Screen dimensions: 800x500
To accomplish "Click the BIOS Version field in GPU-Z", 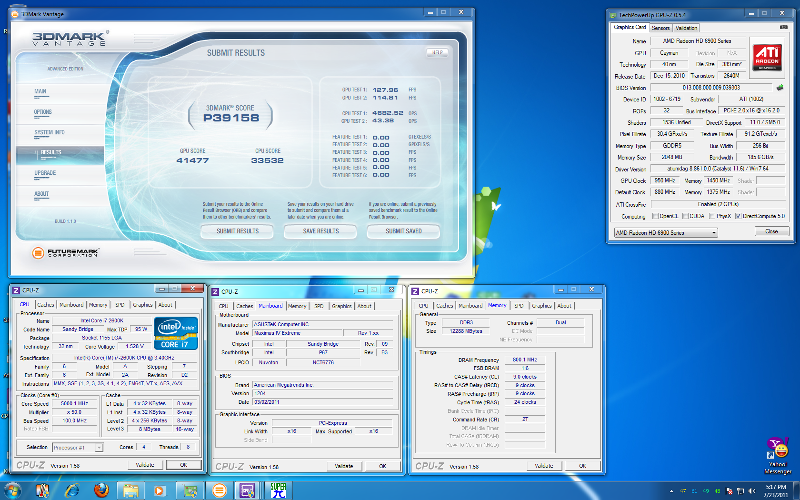I will click(x=711, y=88).
